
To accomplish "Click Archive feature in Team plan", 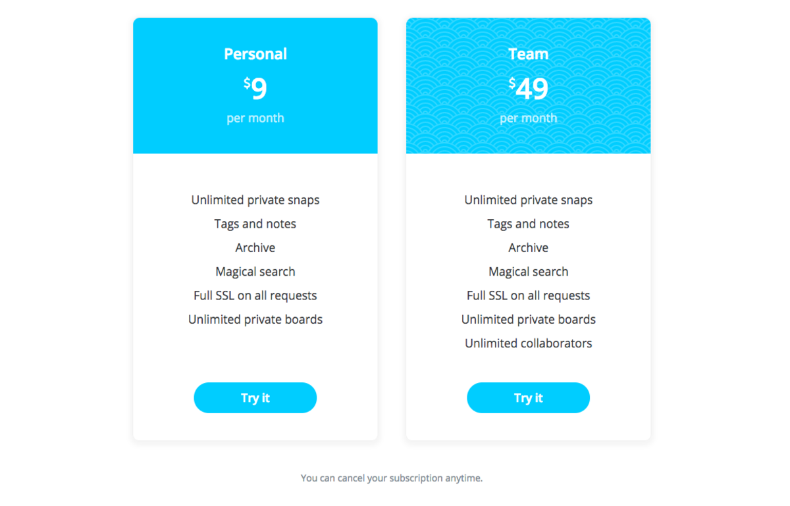I will tap(529, 247).
